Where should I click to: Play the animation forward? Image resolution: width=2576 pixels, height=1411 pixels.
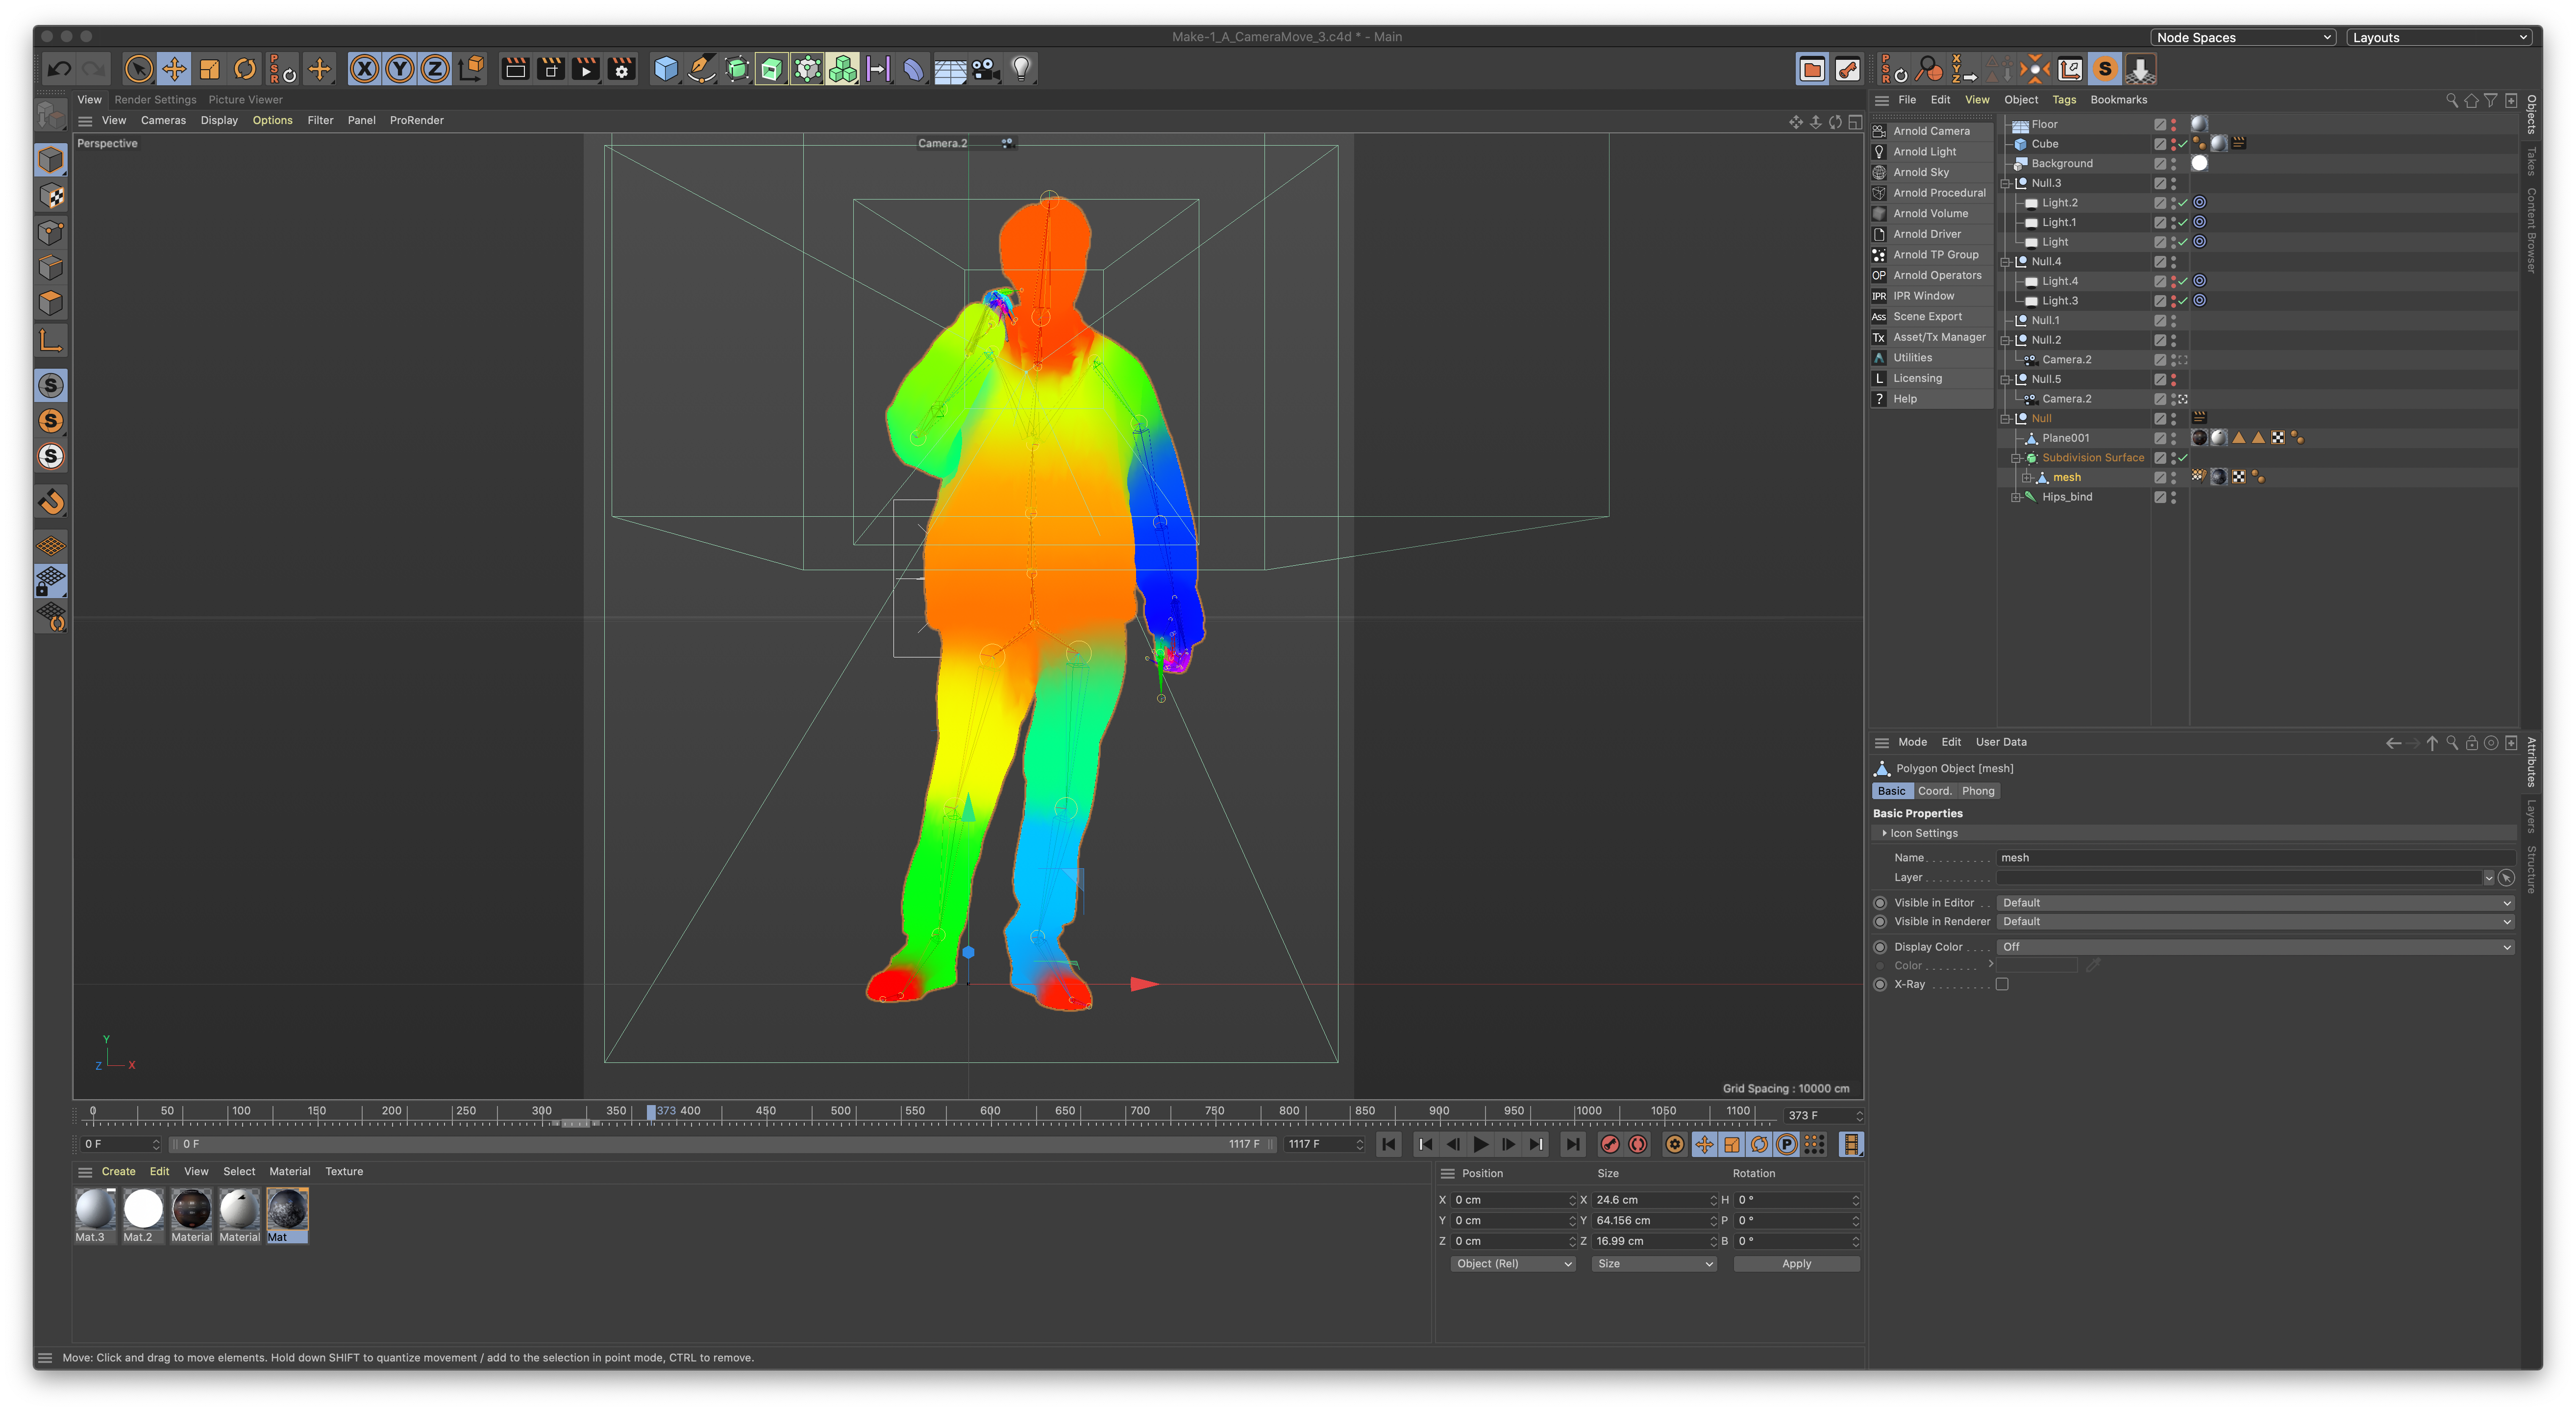(1481, 1144)
